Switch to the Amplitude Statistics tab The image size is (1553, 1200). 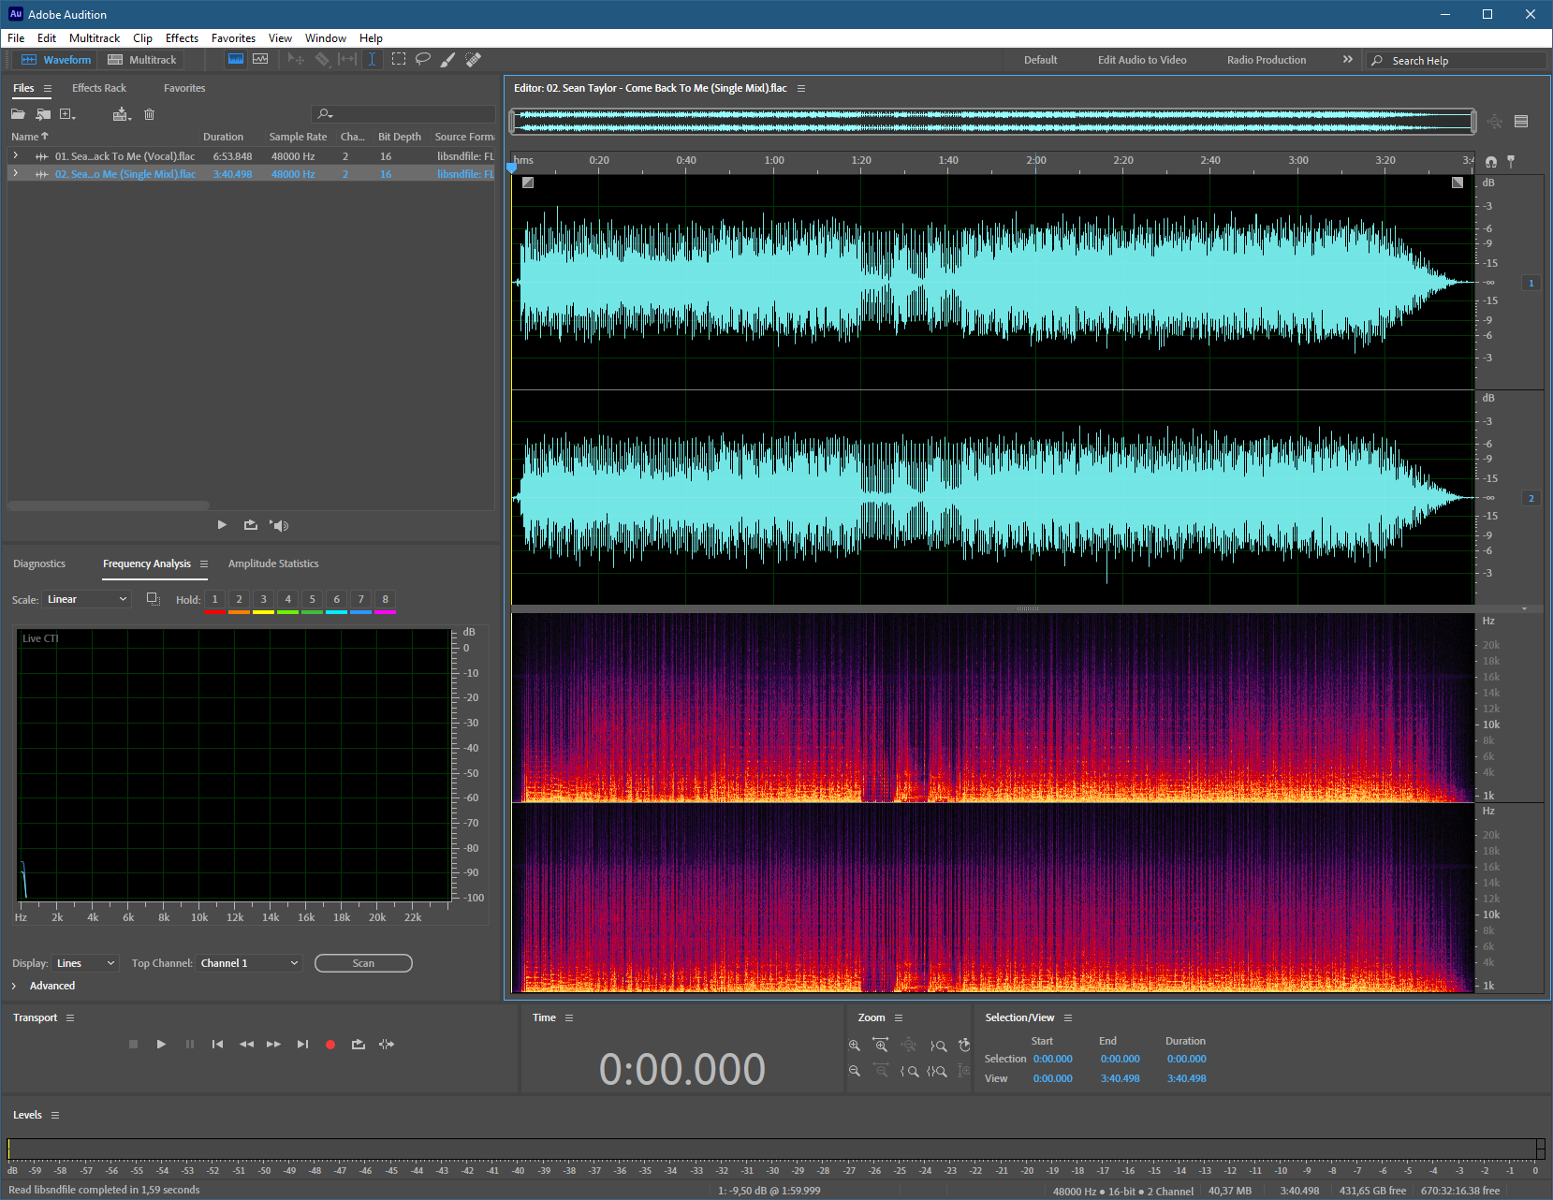coord(273,563)
